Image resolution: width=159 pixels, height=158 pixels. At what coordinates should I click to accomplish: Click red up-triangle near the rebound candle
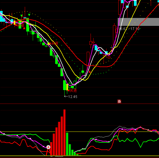click(90, 72)
